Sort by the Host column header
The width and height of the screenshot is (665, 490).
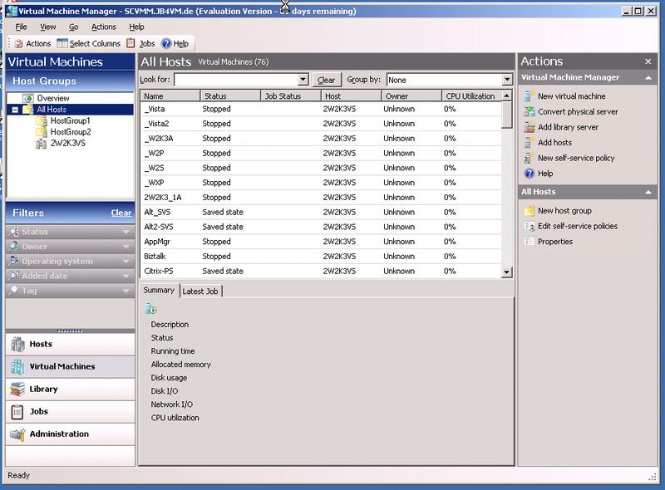point(351,96)
